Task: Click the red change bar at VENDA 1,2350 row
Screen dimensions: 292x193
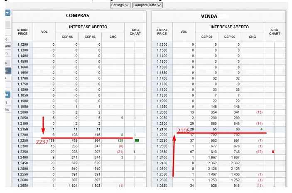Action: point(273,152)
